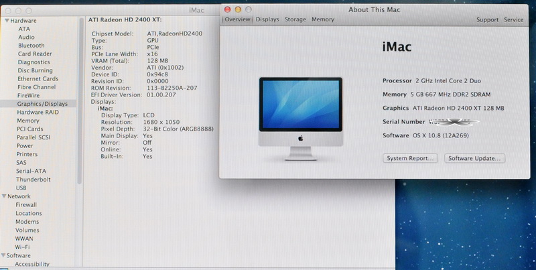Viewport: 536px width, 270px height.
Task: Click the ATI Radeon HD 2400 XT heading
Action: tap(125, 20)
